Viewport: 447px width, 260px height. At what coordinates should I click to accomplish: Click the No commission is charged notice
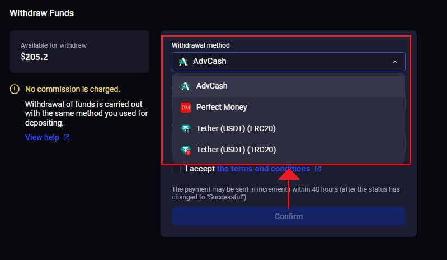click(x=72, y=89)
